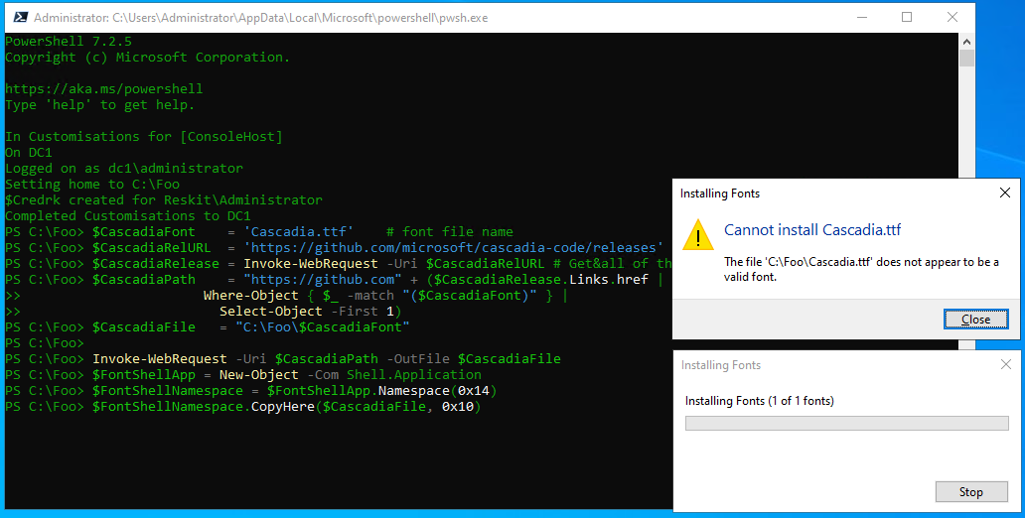Click the Invoke-WebRequest -OutFile command line
1025x518 pixels.
[x=283, y=359]
